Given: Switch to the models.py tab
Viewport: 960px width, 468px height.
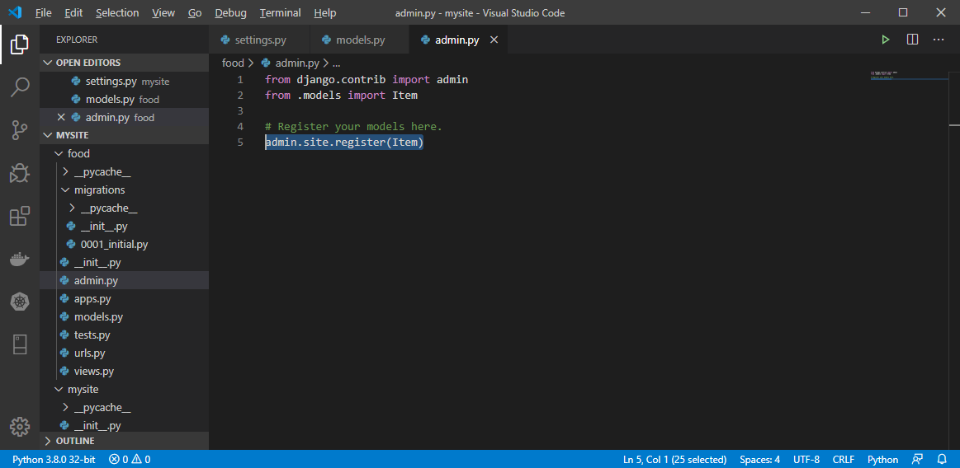Looking at the screenshot, I should (360, 40).
